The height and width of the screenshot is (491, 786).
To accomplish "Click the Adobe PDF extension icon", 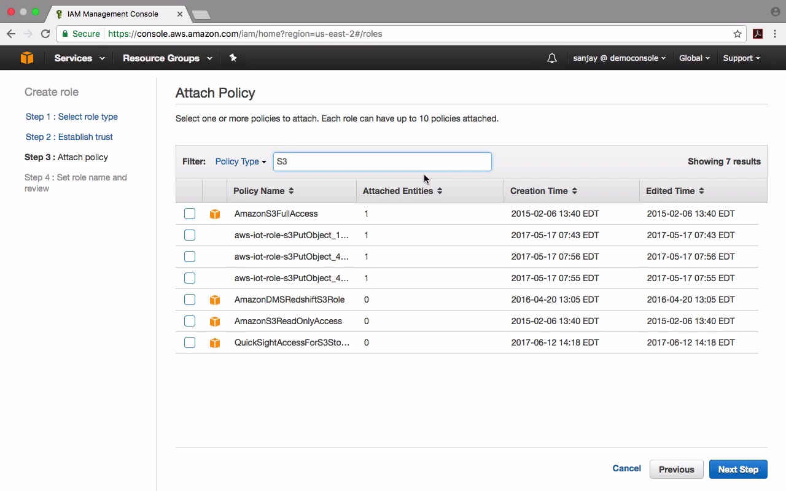I will [758, 34].
